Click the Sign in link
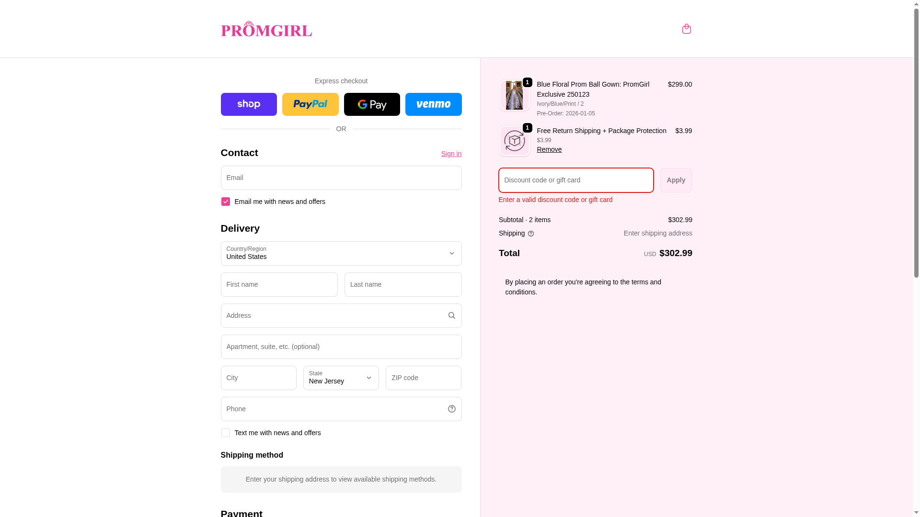 pyautogui.click(x=451, y=154)
